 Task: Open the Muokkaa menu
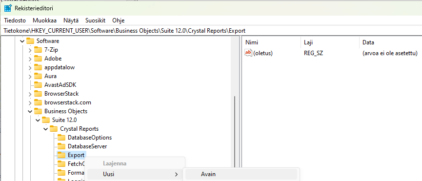pos(45,20)
